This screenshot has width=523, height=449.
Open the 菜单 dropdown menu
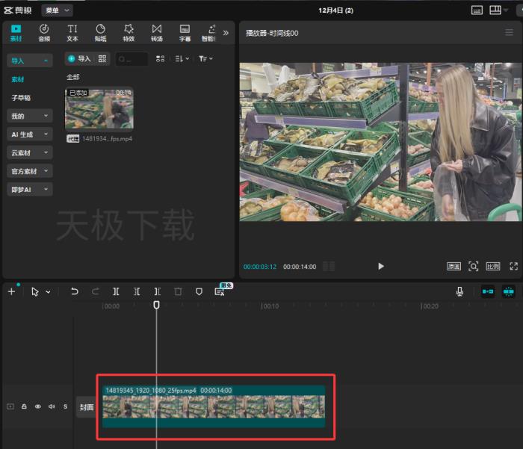57,10
